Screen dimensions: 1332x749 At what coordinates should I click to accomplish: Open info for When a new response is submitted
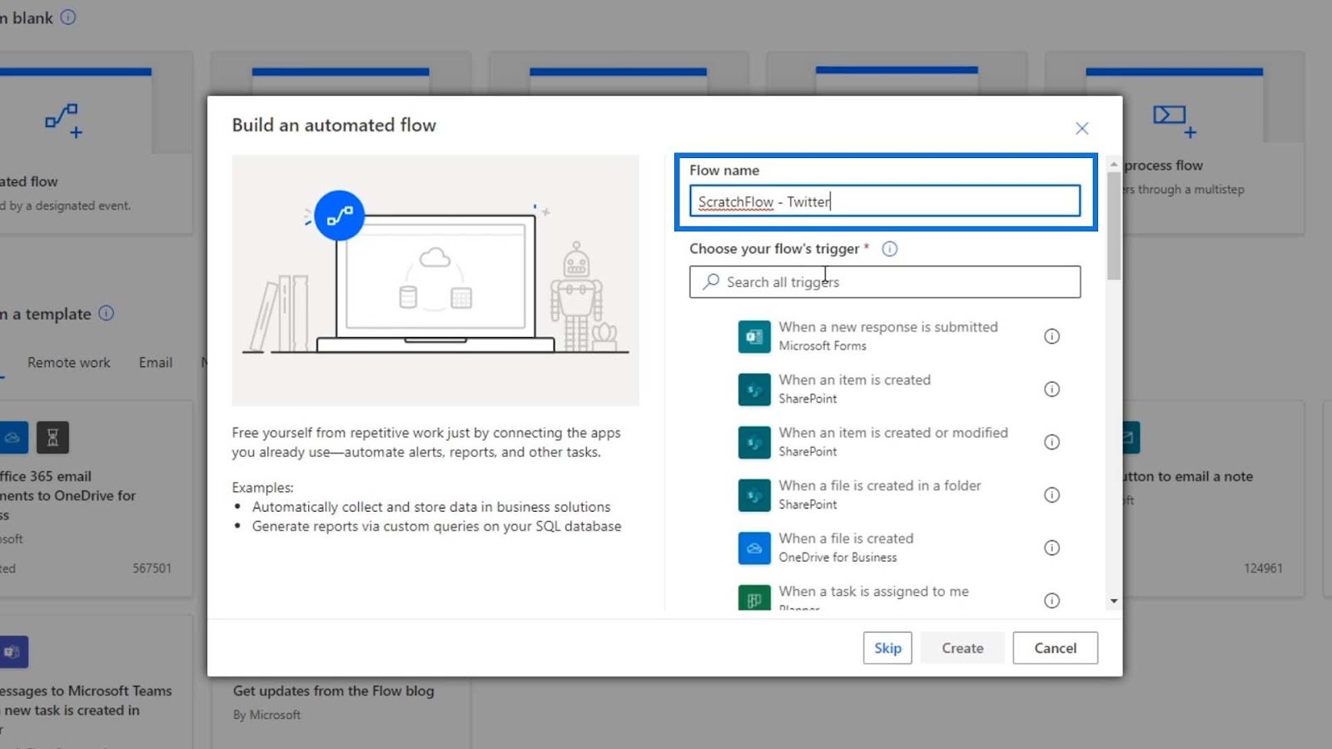coord(1052,336)
